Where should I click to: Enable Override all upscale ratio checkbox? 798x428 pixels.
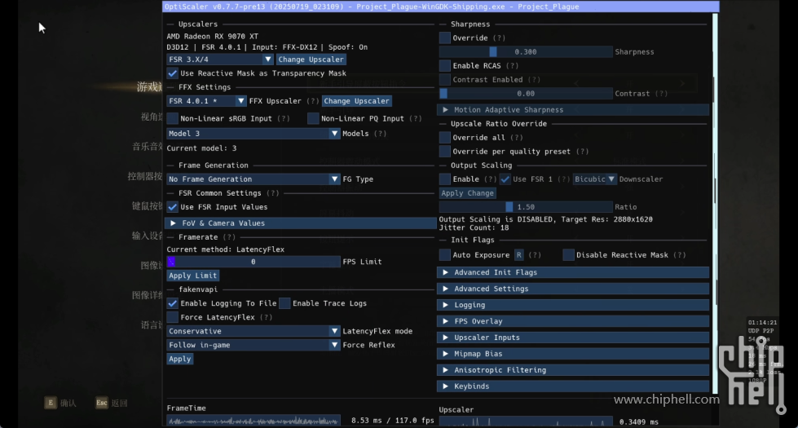(445, 138)
